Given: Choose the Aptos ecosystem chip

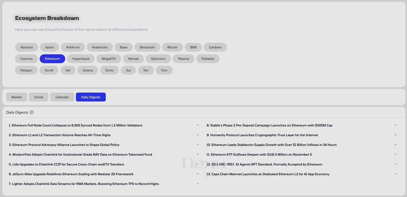Looking at the screenshot, I should point(50,47).
